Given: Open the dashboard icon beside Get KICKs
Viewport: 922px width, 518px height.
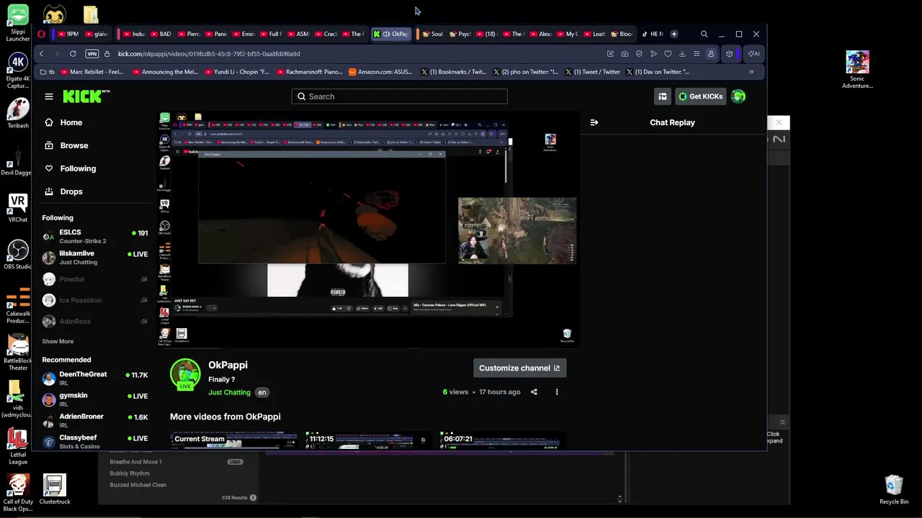Looking at the screenshot, I should [662, 96].
